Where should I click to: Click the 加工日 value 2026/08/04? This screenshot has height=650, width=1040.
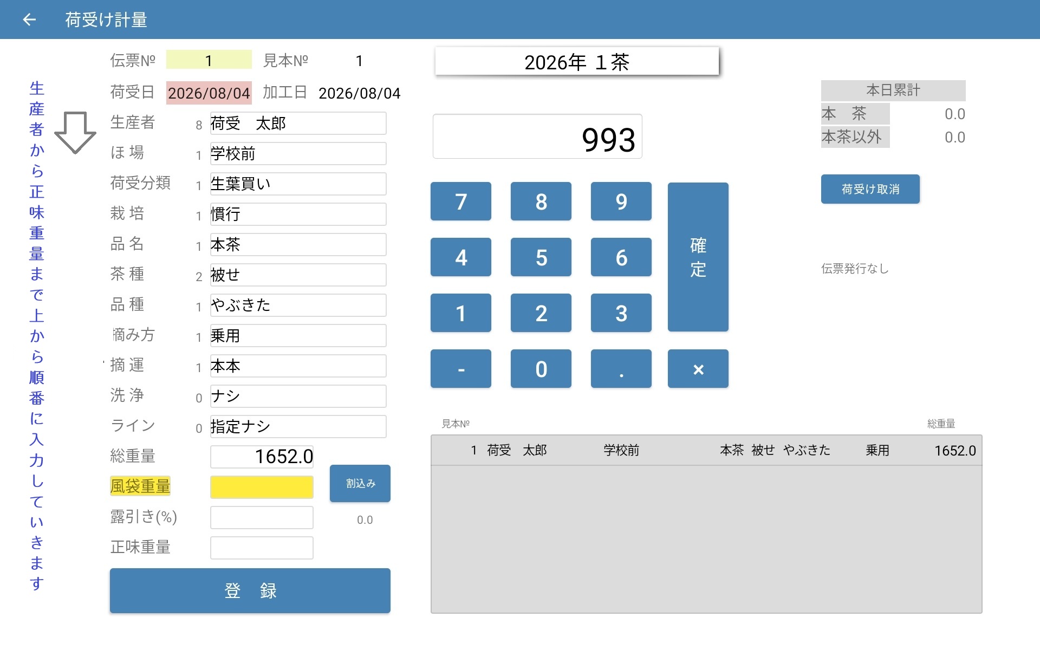(359, 93)
